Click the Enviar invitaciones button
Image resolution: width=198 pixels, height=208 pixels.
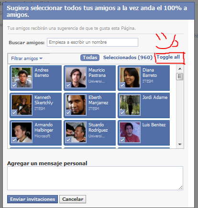33,199
